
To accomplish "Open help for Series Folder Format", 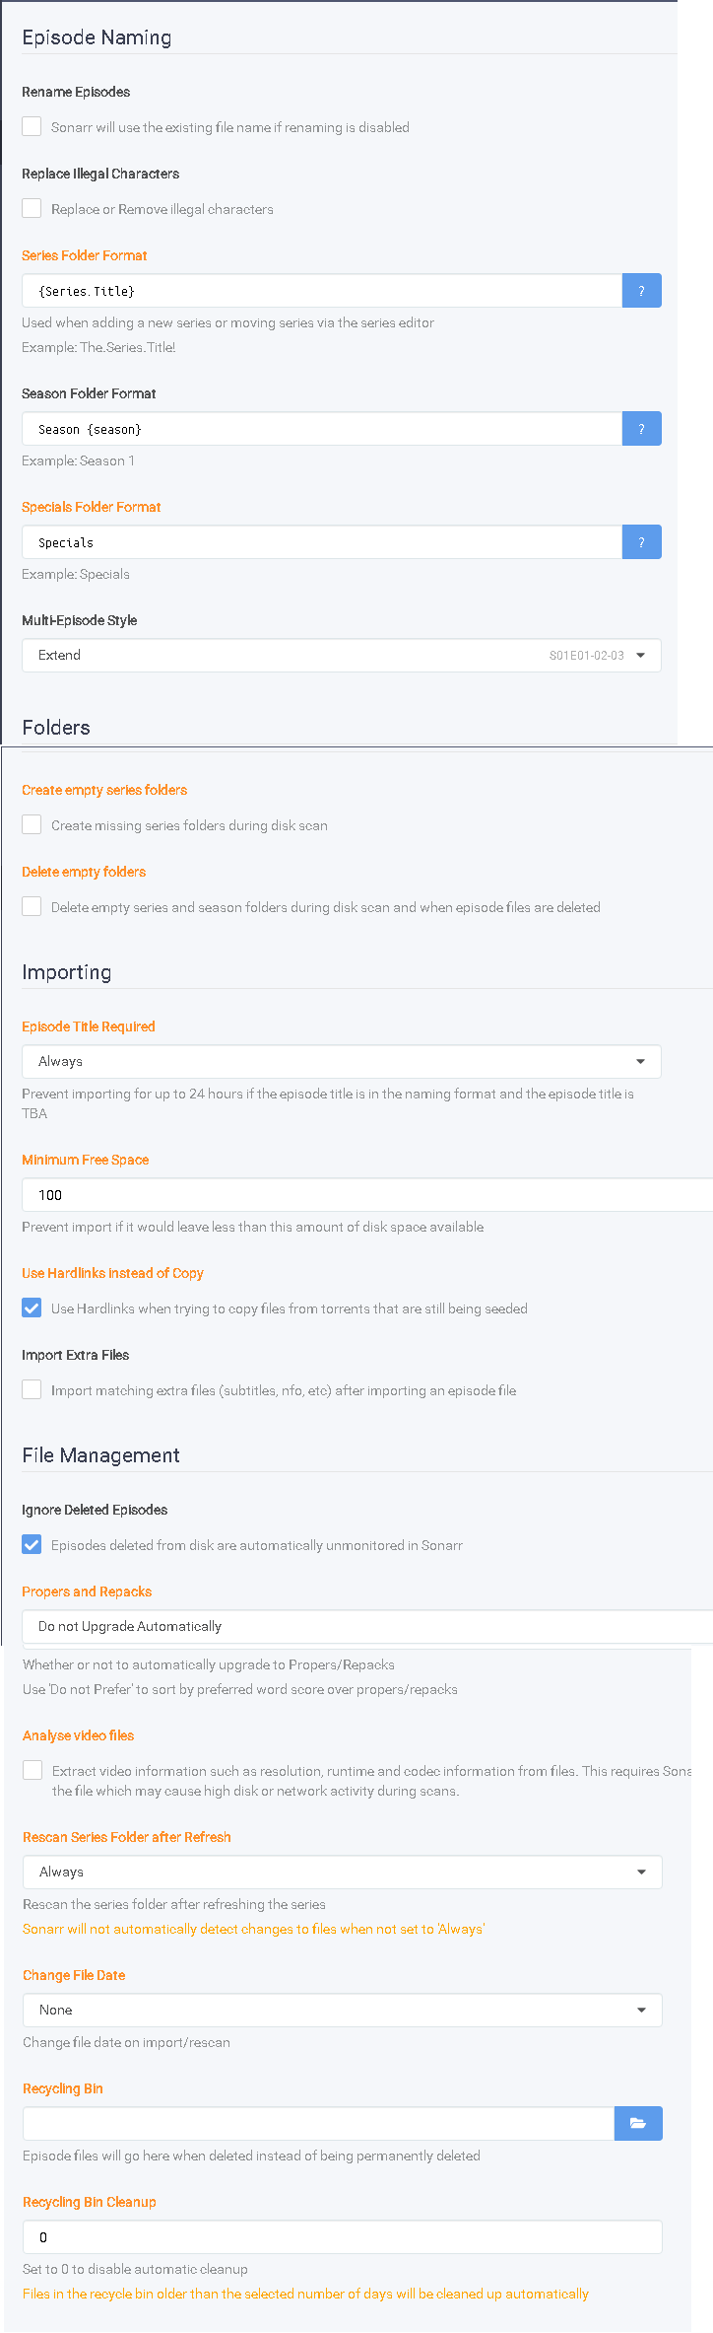I will tap(641, 291).
